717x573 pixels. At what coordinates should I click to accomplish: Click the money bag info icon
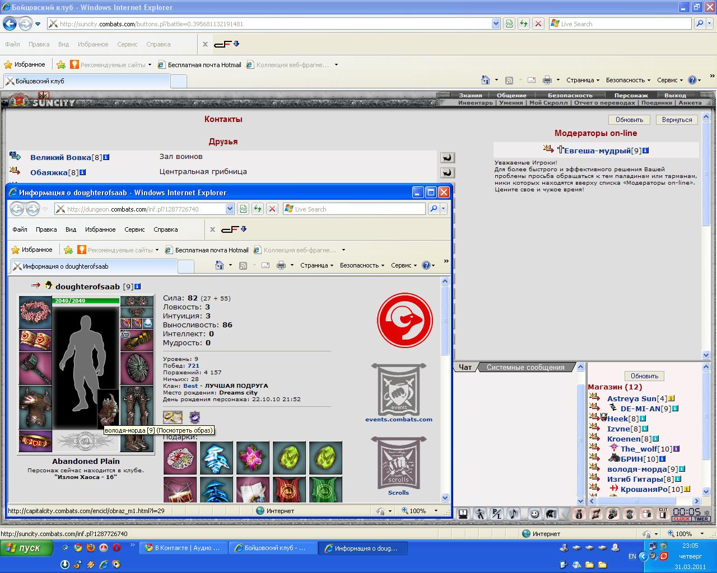coord(579,514)
